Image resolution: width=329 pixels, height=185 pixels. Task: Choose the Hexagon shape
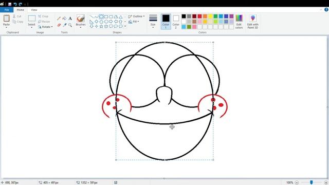(x=106, y=22)
